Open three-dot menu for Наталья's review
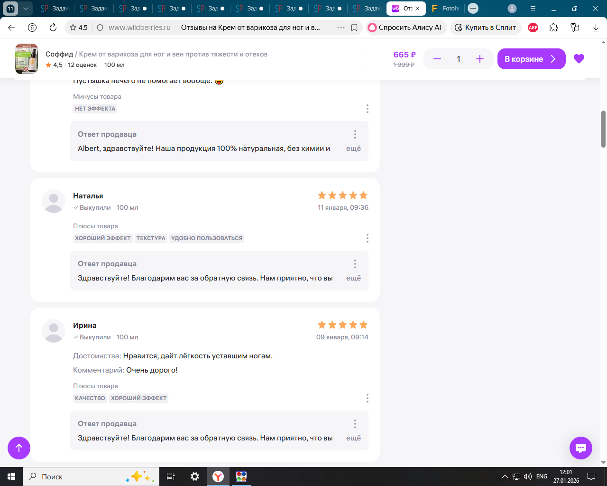The image size is (607, 486). (367, 238)
